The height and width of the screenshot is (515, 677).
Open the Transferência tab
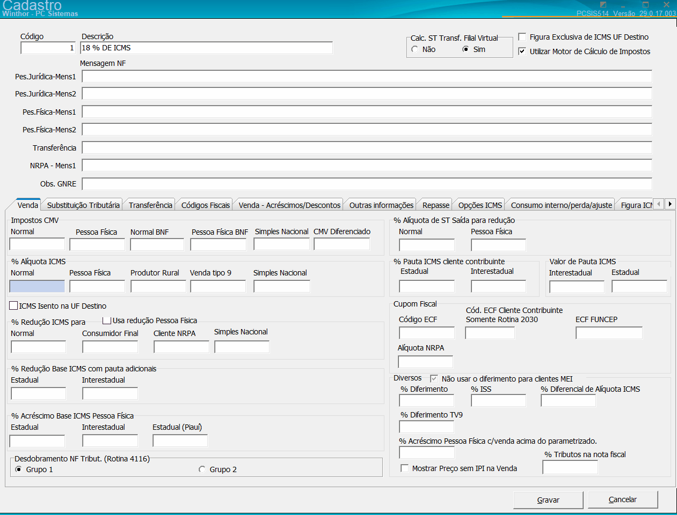click(x=150, y=205)
